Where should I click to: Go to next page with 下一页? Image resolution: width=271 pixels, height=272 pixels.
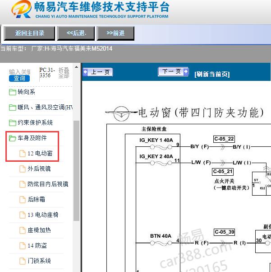point(173,71)
